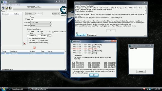
Task: Click the To address field 7FFFFFFF
Action: (x=42, y=36)
